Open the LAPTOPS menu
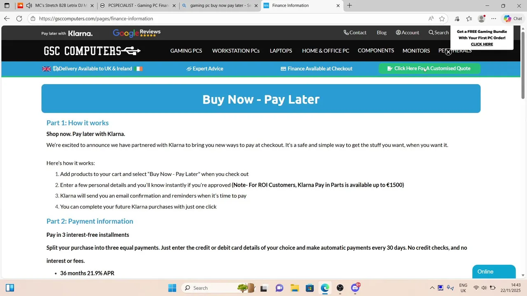 pyautogui.click(x=281, y=51)
